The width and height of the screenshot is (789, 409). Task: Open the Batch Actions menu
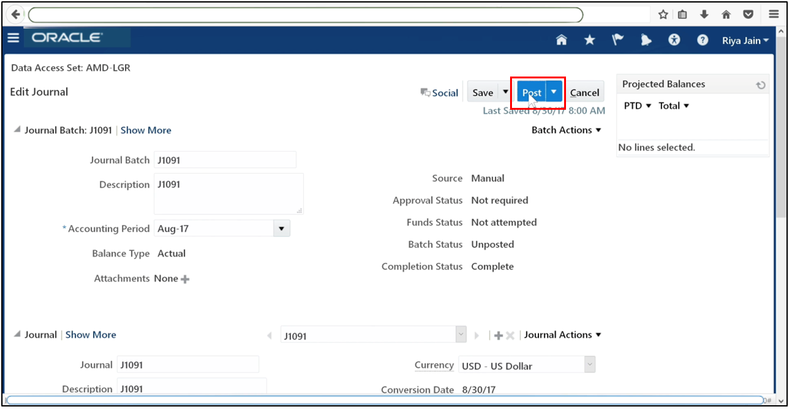(566, 130)
